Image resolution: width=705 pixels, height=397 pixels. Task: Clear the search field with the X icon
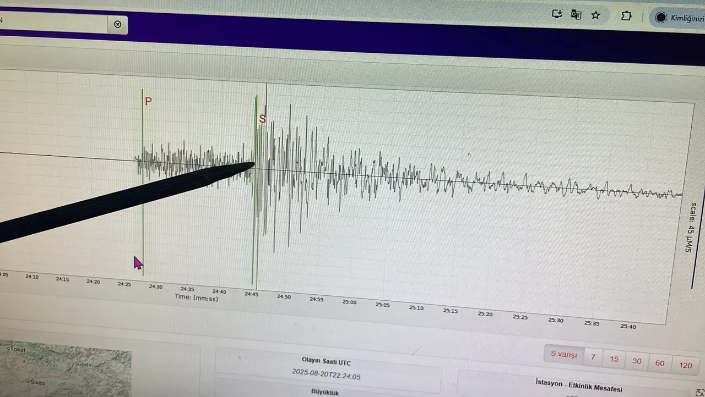(117, 24)
